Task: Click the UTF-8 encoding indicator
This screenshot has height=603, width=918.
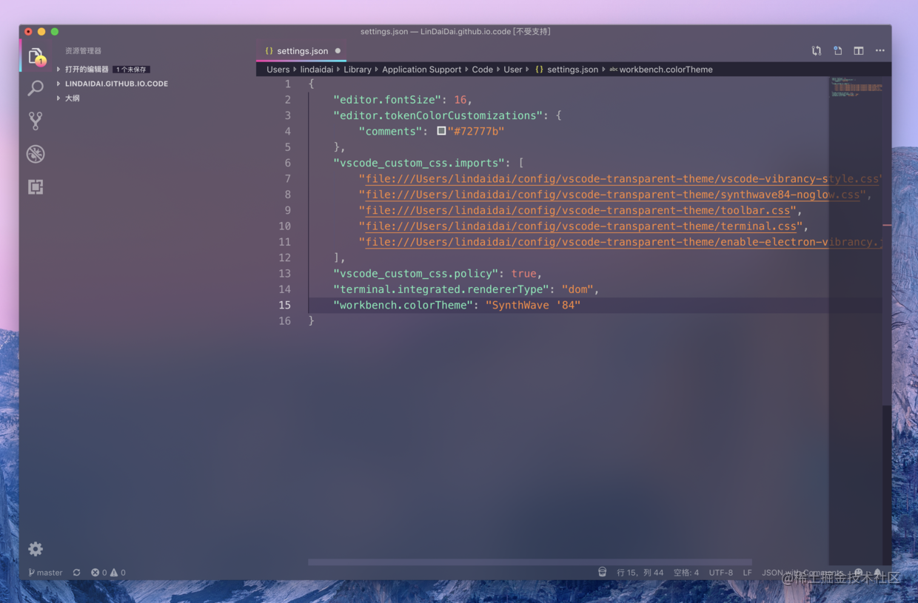Action: point(721,573)
